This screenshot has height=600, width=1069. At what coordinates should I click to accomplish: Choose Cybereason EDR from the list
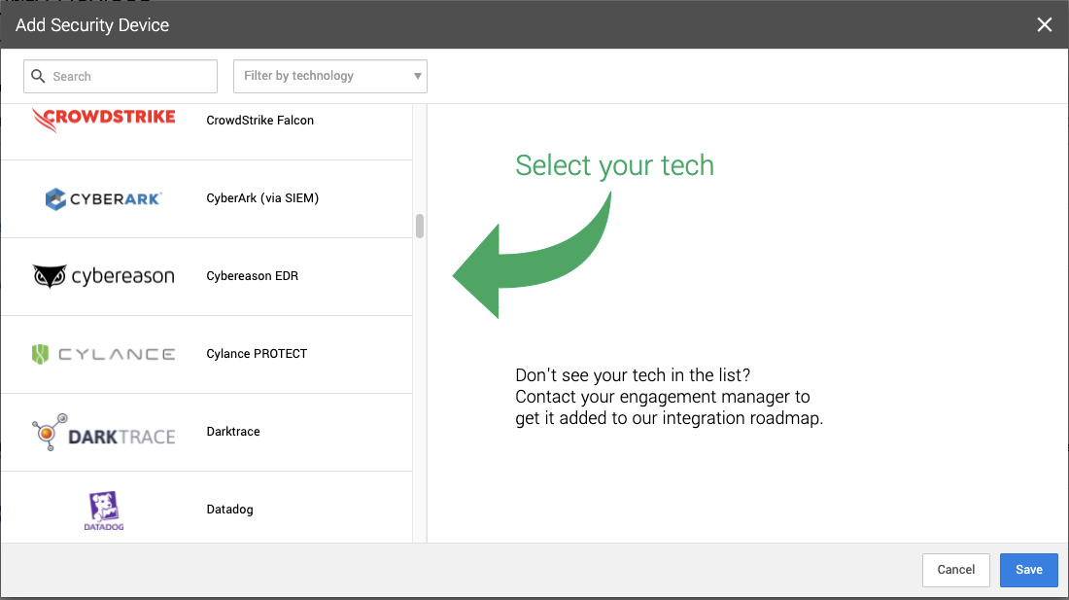[207, 277]
